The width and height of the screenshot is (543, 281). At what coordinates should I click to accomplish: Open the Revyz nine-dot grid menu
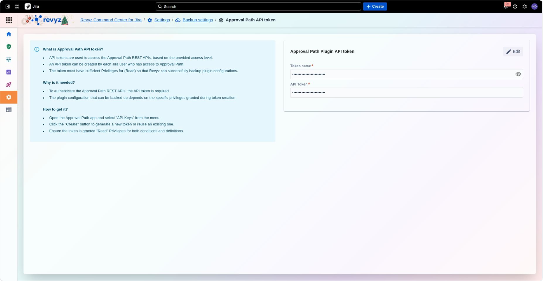tap(9, 20)
